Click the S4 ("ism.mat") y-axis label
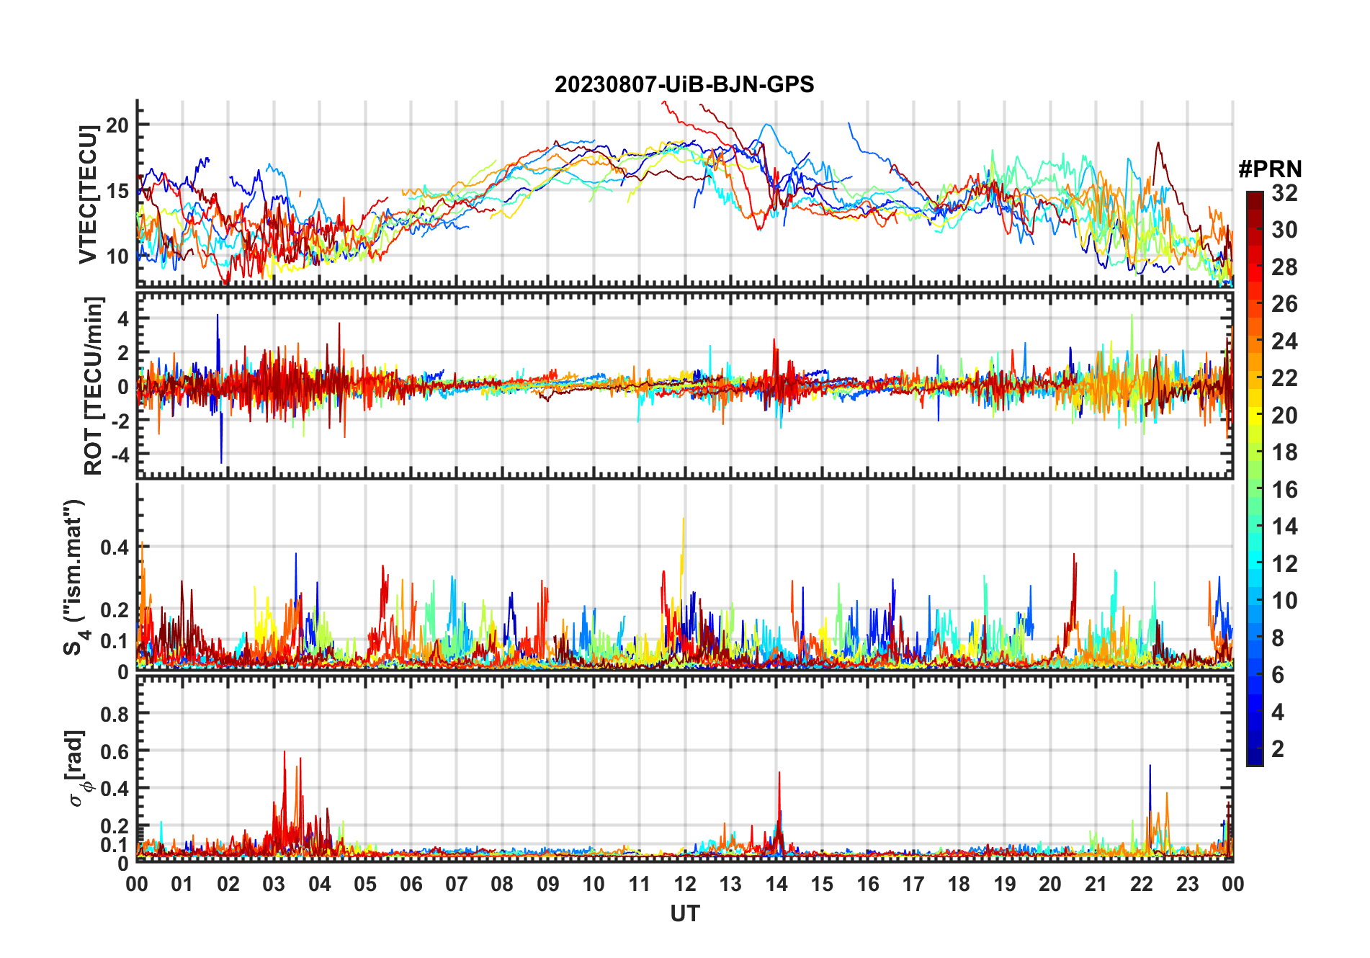 point(75,578)
